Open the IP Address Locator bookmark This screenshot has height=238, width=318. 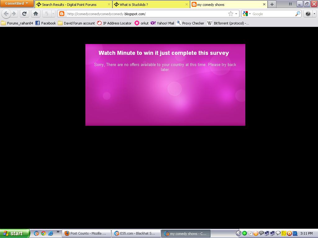click(x=114, y=23)
